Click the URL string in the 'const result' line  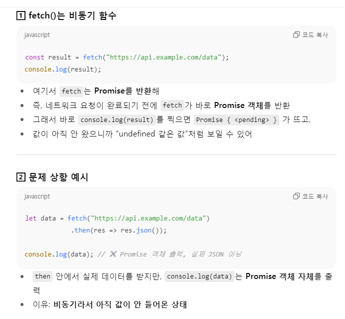(x=163, y=57)
